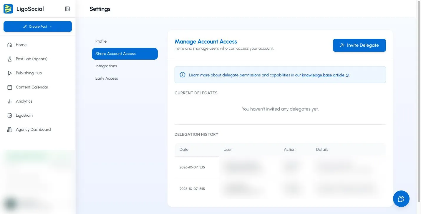Click the Date column header

point(184,150)
